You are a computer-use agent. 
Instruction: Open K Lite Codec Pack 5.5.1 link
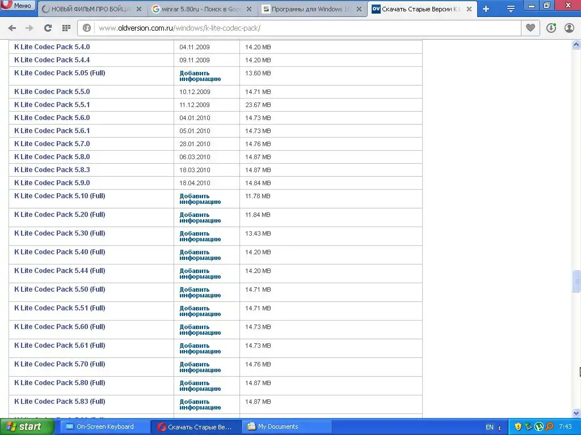52,105
